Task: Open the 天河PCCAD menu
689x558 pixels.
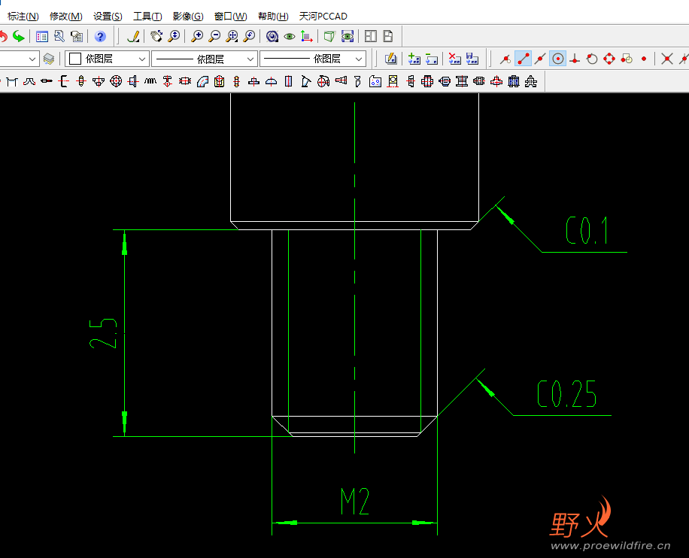Action: click(323, 17)
